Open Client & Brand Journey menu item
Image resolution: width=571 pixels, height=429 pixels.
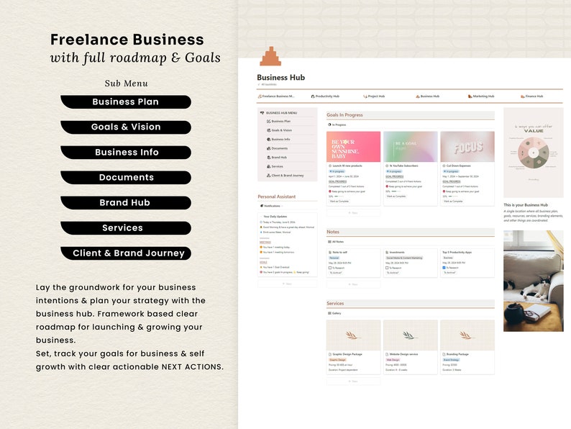tap(285, 176)
